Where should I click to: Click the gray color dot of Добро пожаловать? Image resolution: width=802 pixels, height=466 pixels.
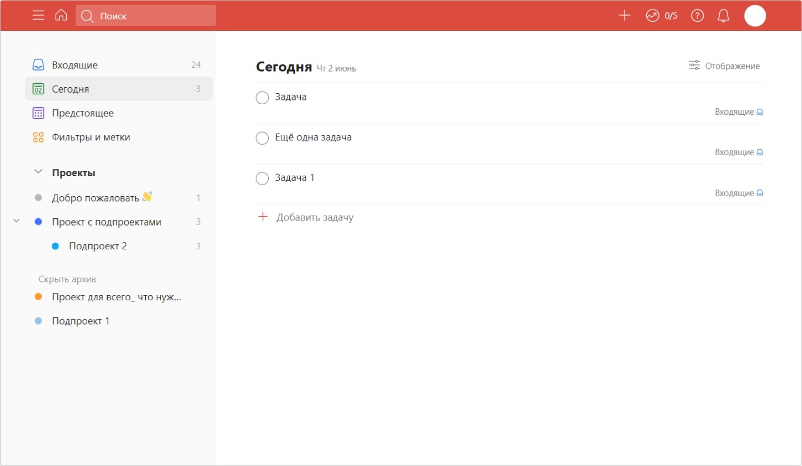click(38, 198)
